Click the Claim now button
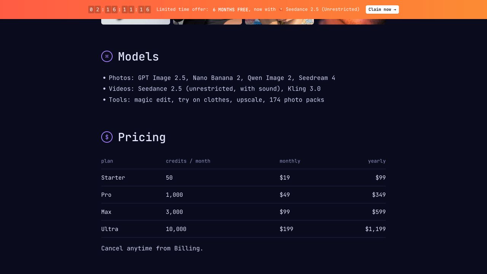This screenshot has width=487, height=274. pos(382,10)
